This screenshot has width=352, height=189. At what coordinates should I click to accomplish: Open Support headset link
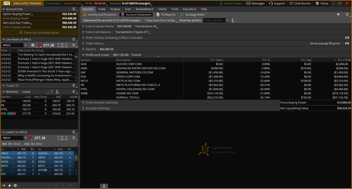277,3
